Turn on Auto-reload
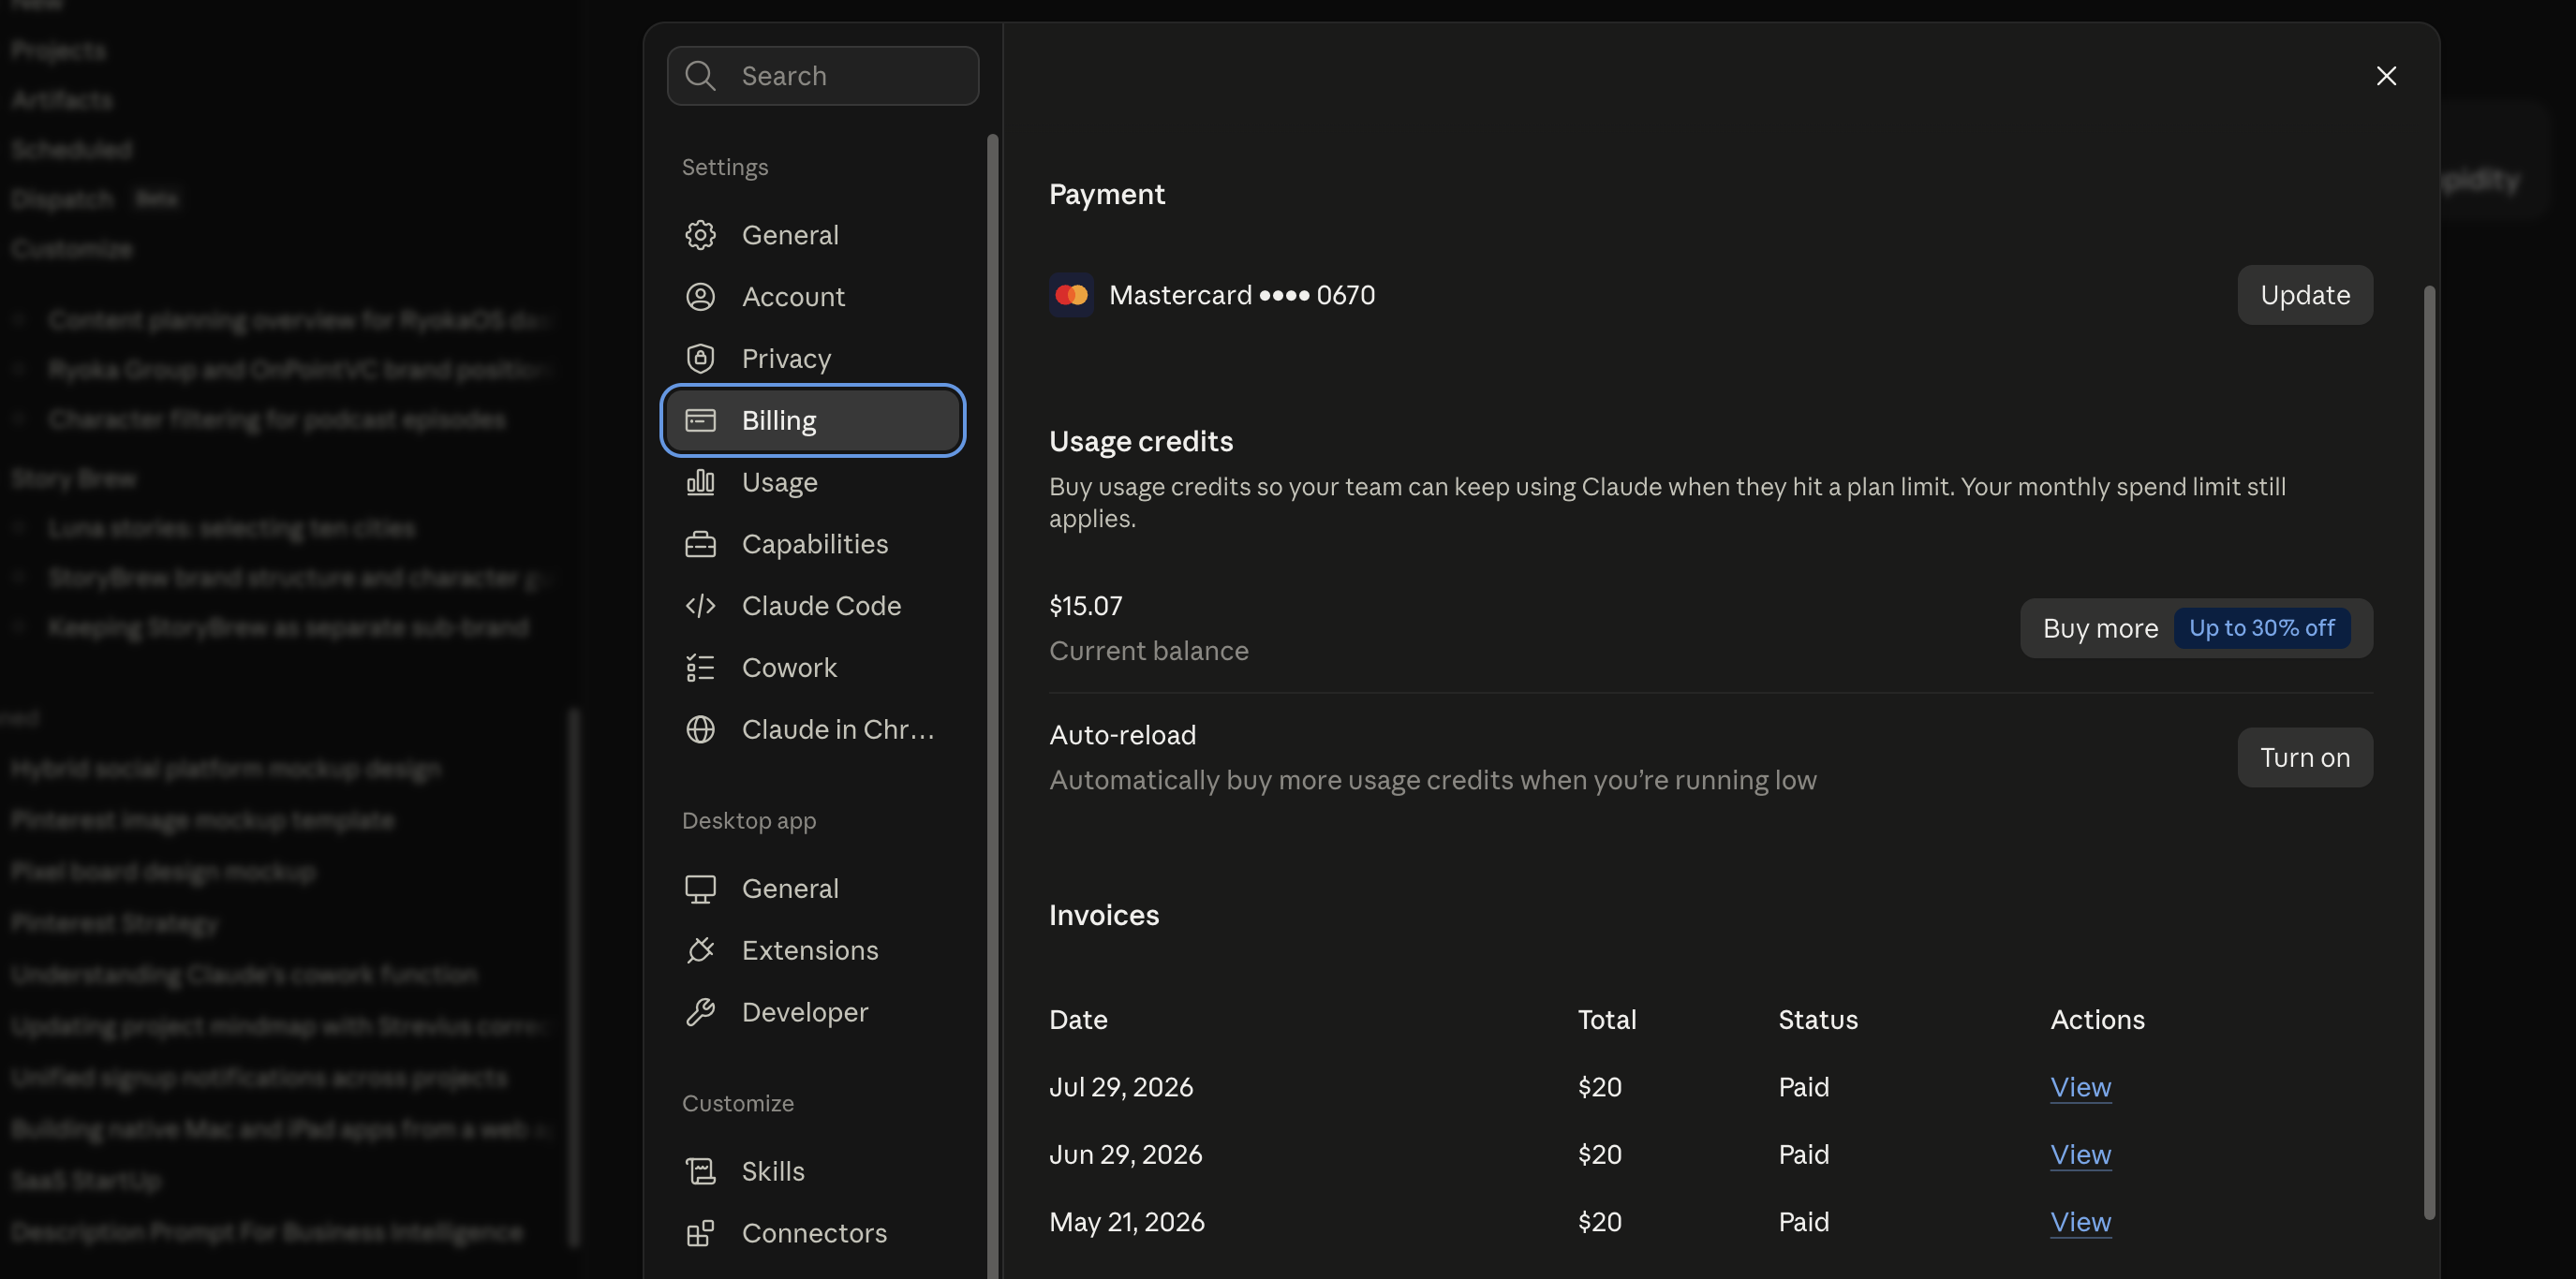 pyautogui.click(x=2305, y=757)
